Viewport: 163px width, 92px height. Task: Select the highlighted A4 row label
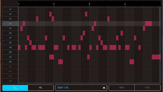pyautogui.click(x=10, y=24)
